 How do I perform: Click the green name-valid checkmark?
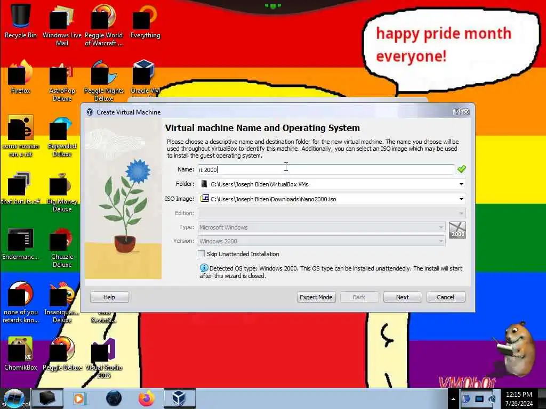pos(461,169)
